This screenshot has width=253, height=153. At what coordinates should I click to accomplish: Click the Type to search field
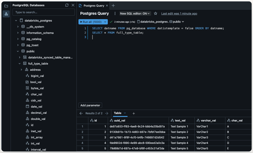pyautogui.click(x=43, y=12)
